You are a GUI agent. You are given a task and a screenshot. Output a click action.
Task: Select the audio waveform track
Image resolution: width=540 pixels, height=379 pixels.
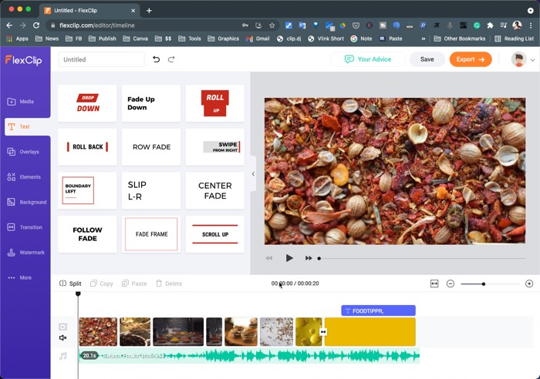pos(249,356)
